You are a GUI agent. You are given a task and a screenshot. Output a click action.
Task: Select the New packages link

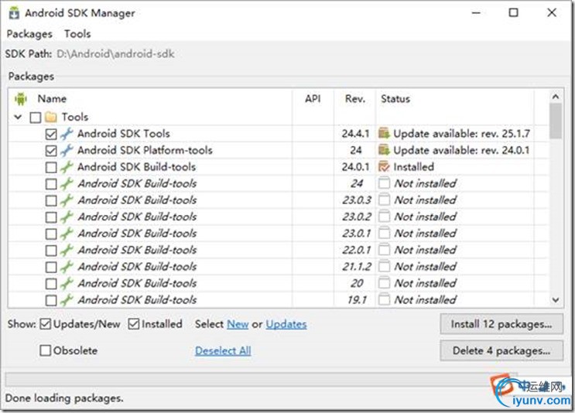(x=238, y=324)
